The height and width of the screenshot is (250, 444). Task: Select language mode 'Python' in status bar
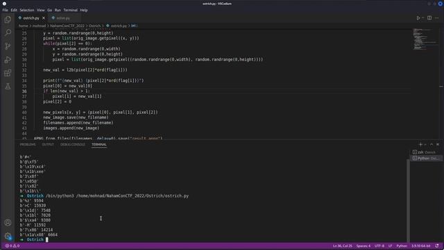[x=402, y=246]
